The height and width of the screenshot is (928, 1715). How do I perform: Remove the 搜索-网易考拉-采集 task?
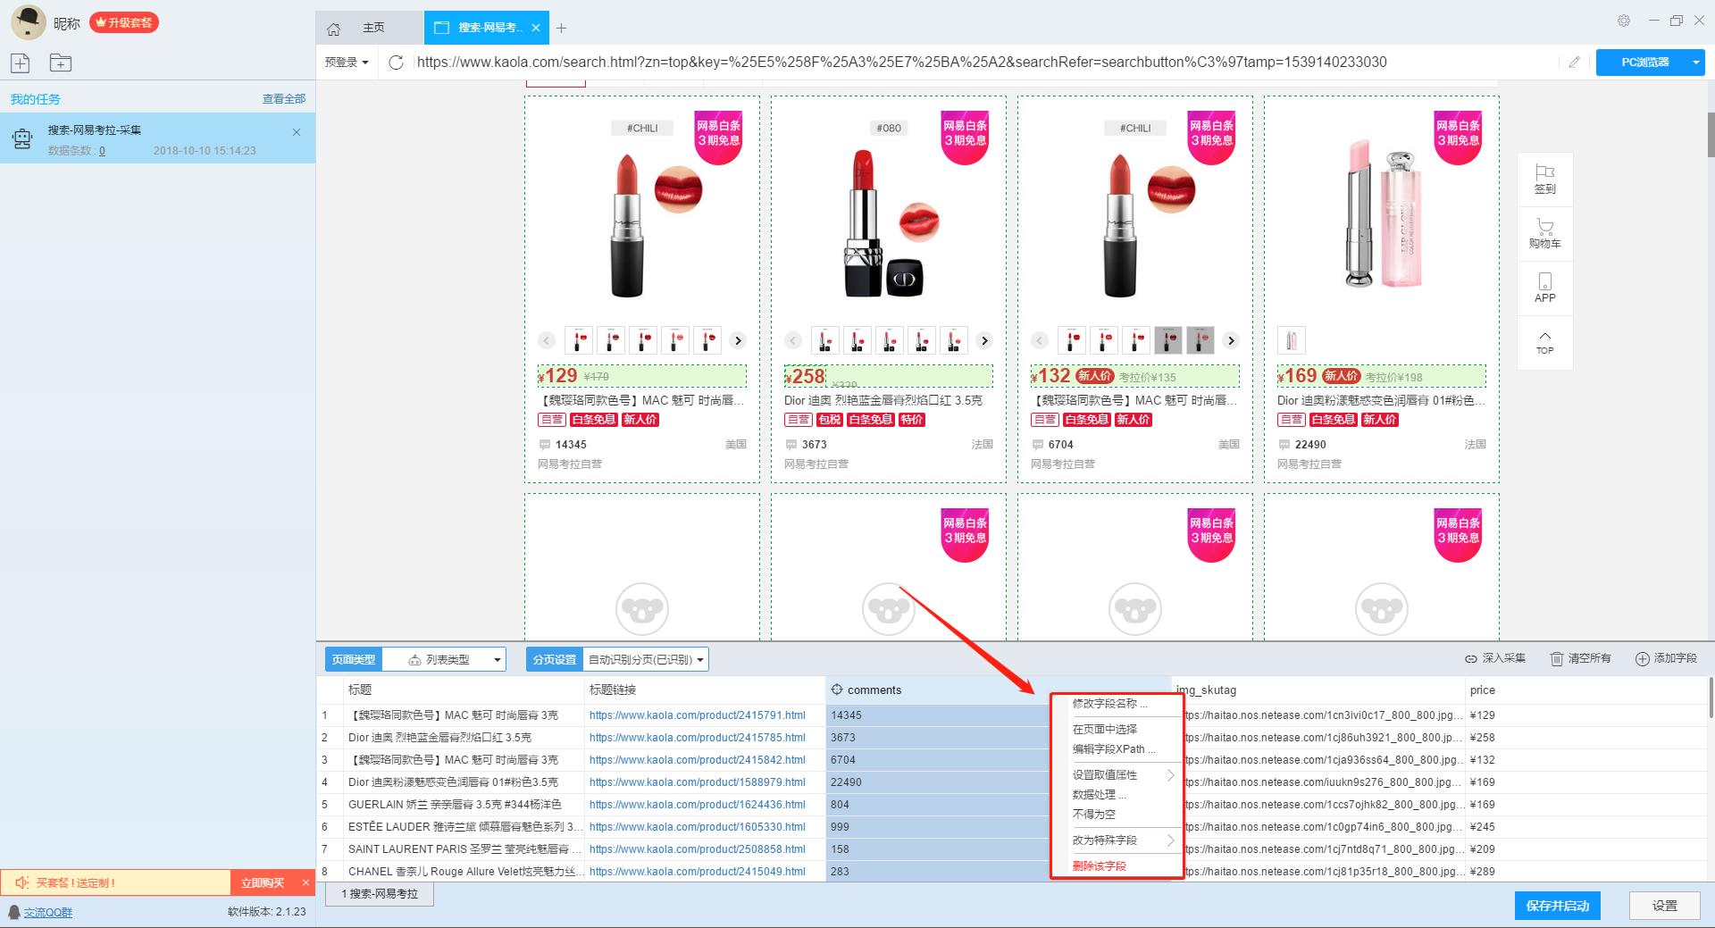tap(297, 132)
